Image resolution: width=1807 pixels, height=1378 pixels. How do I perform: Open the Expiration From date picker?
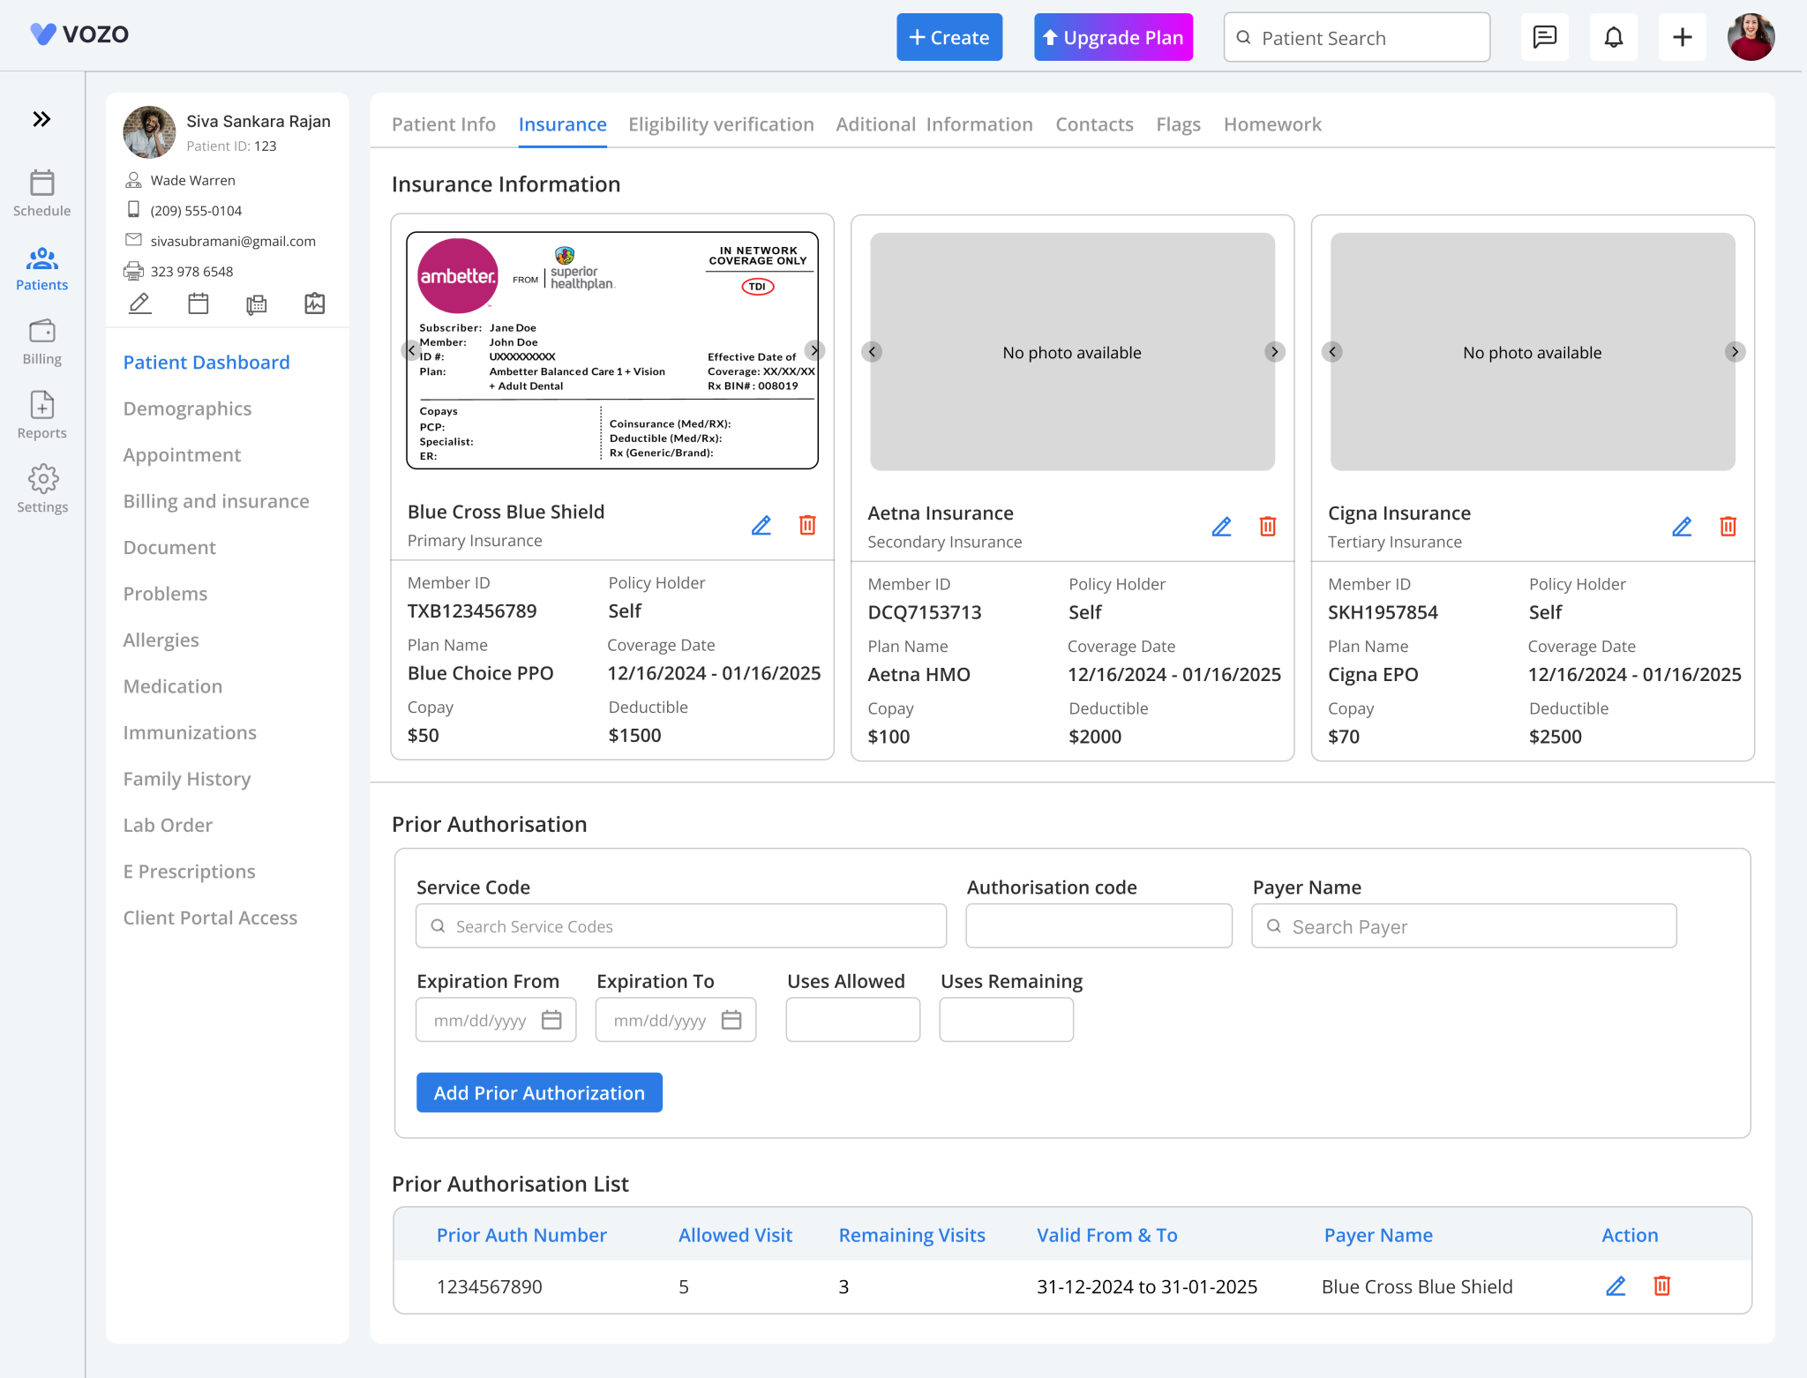(552, 1019)
